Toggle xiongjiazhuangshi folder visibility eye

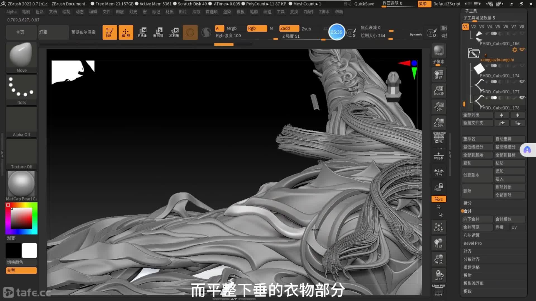click(x=522, y=50)
